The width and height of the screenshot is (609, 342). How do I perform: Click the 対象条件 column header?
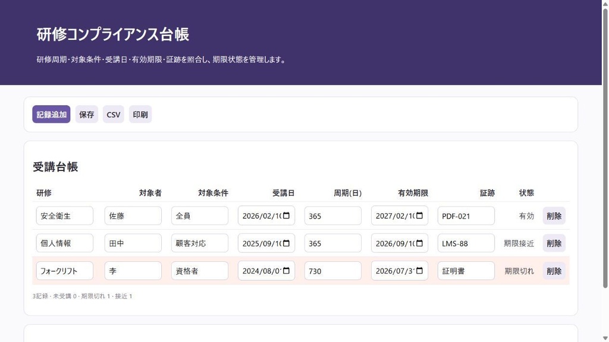(x=214, y=193)
